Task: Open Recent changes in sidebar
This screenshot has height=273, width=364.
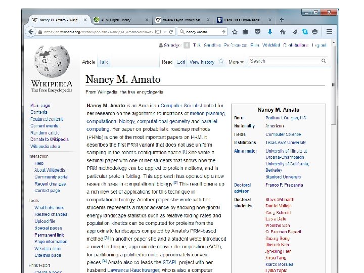Action: 50,184
